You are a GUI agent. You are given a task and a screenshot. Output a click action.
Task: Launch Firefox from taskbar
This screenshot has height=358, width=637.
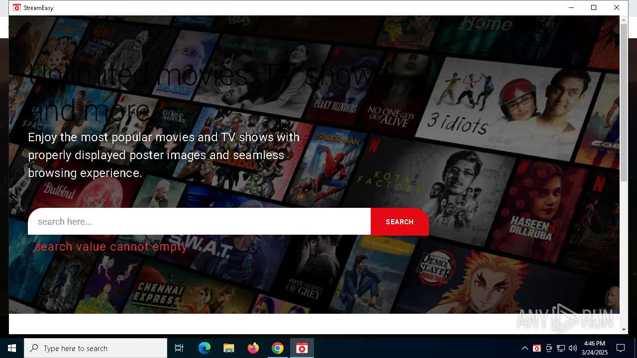pyautogui.click(x=253, y=348)
